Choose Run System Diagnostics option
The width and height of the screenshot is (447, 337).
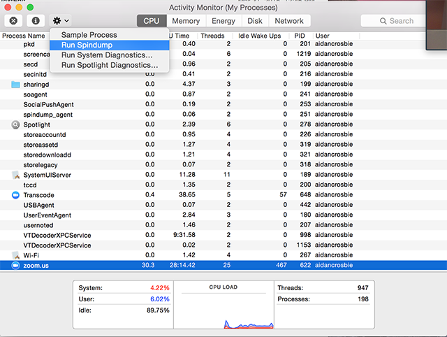coord(110,55)
